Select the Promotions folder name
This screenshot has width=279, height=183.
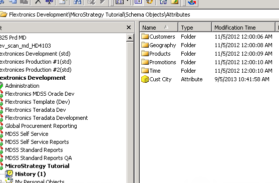point(163,62)
